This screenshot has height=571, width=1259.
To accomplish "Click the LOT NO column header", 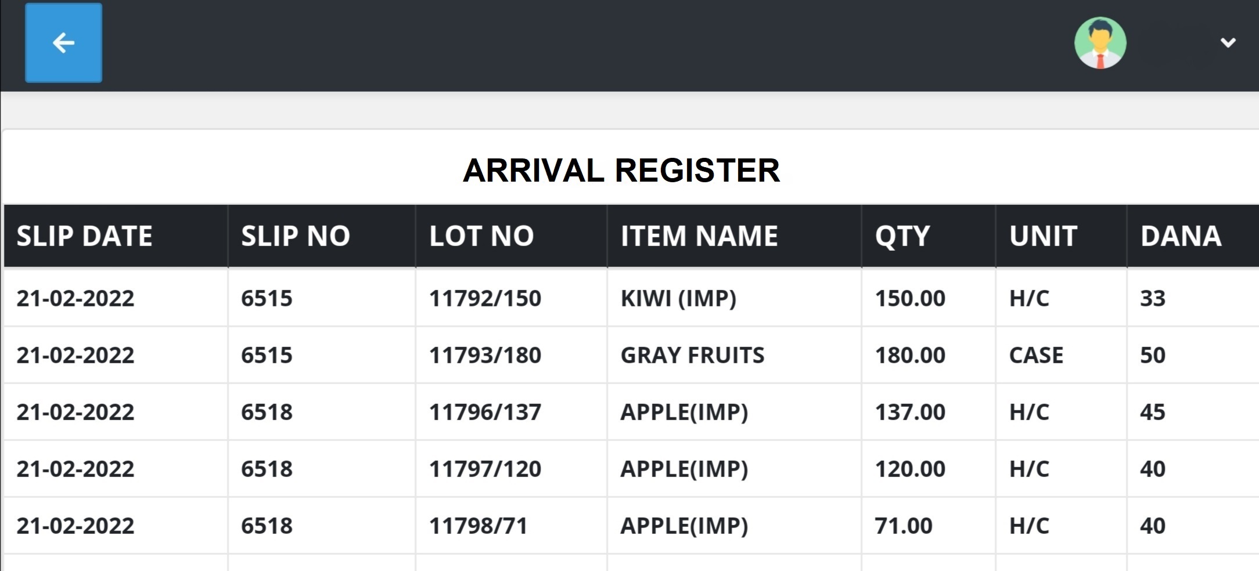I will pyautogui.click(x=481, y=236).
